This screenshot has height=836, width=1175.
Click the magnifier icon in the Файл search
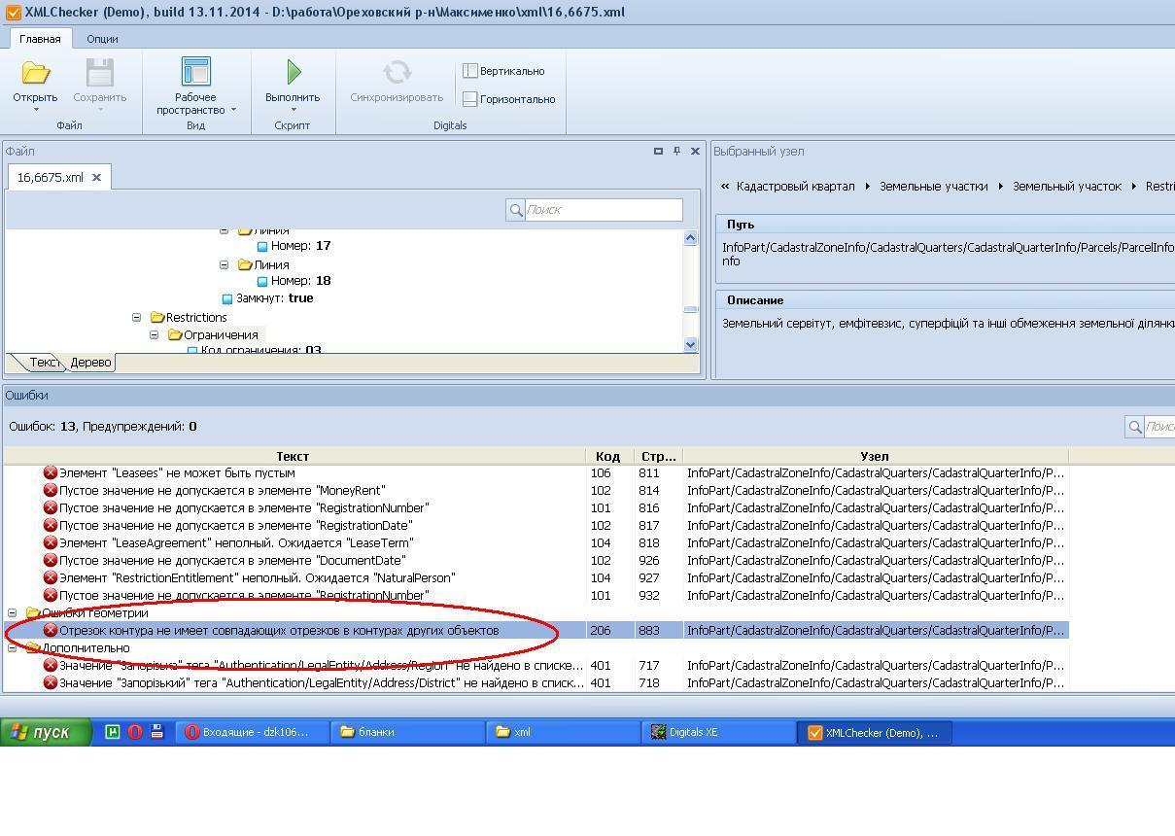tap(515, 210)
